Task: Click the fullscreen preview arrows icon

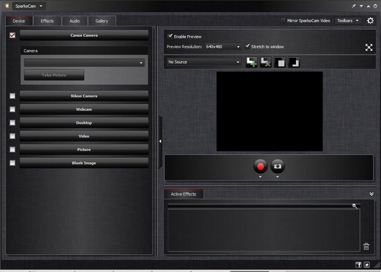Action: [x=369, y=47]
